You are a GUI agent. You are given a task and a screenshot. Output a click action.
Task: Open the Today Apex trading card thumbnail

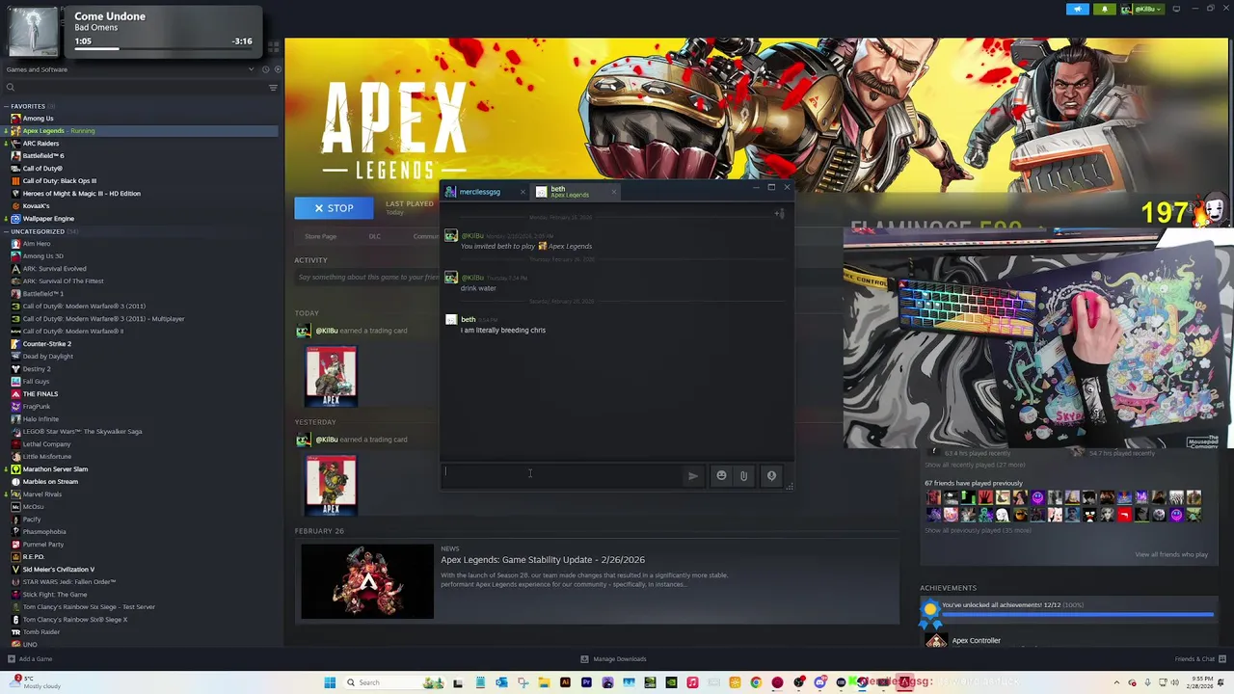click(331, 376)
